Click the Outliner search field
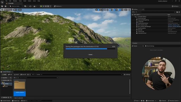181x102 pixels. tap(156, 12)
